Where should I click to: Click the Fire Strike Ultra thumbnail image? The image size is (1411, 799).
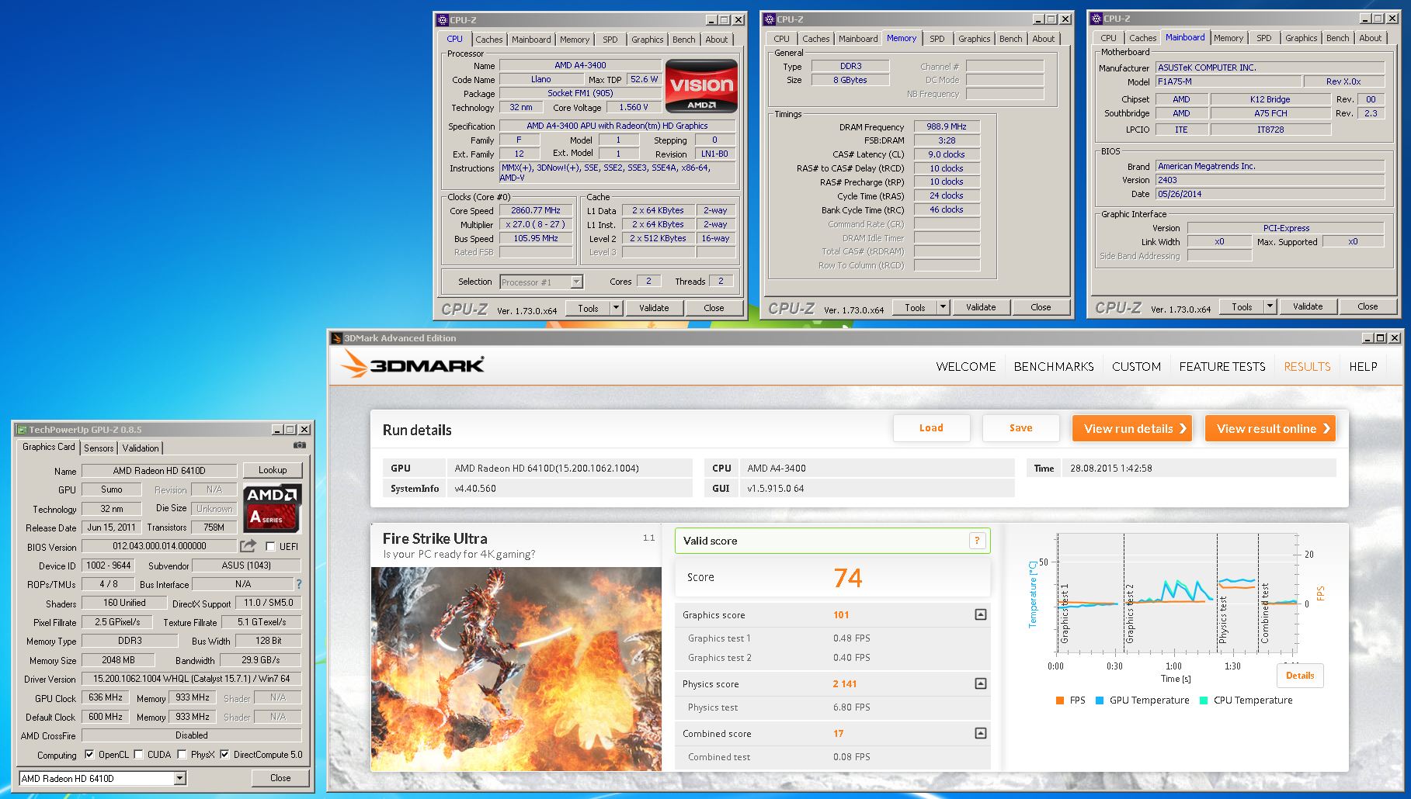(516, 669)
